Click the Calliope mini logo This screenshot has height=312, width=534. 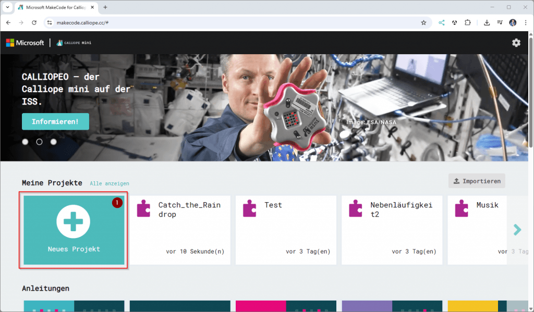pyautogui.click(x=74, y=43)
